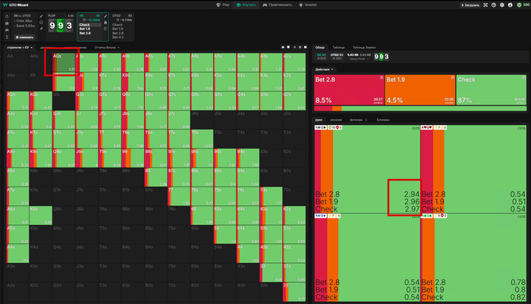Click the изменить change button
Screen dimensions: 531x304
tap(24, 37)
